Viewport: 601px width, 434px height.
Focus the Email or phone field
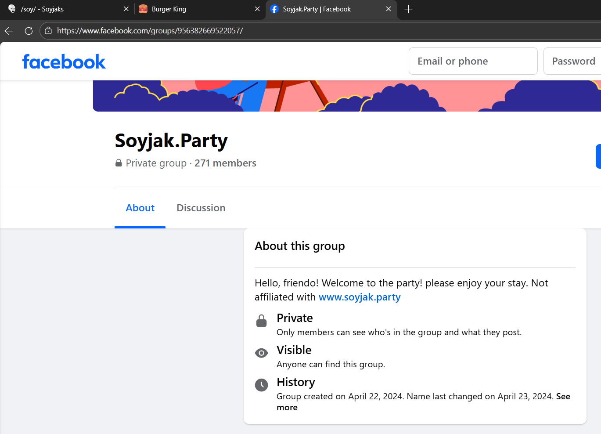point(473,61)
